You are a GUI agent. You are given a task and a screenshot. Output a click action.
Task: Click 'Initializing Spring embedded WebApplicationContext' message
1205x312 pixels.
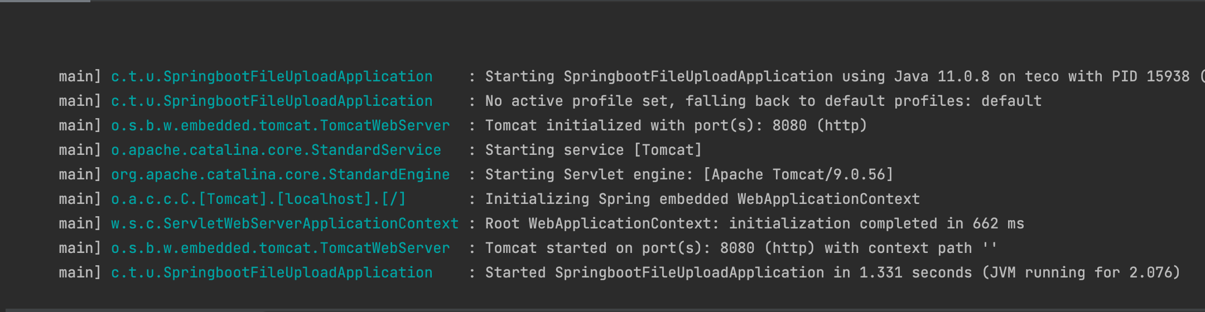point(702,199)
